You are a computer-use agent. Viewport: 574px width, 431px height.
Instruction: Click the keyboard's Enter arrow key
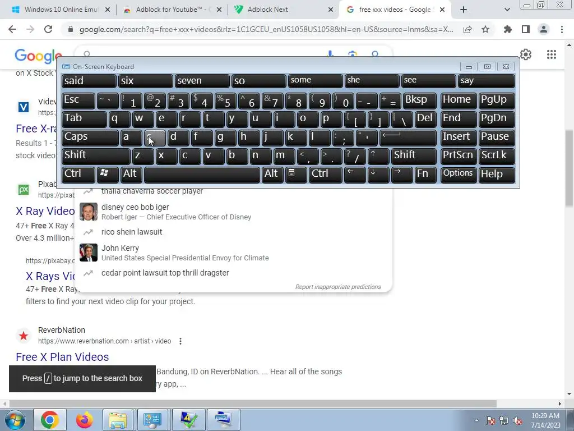click(408, 137)
